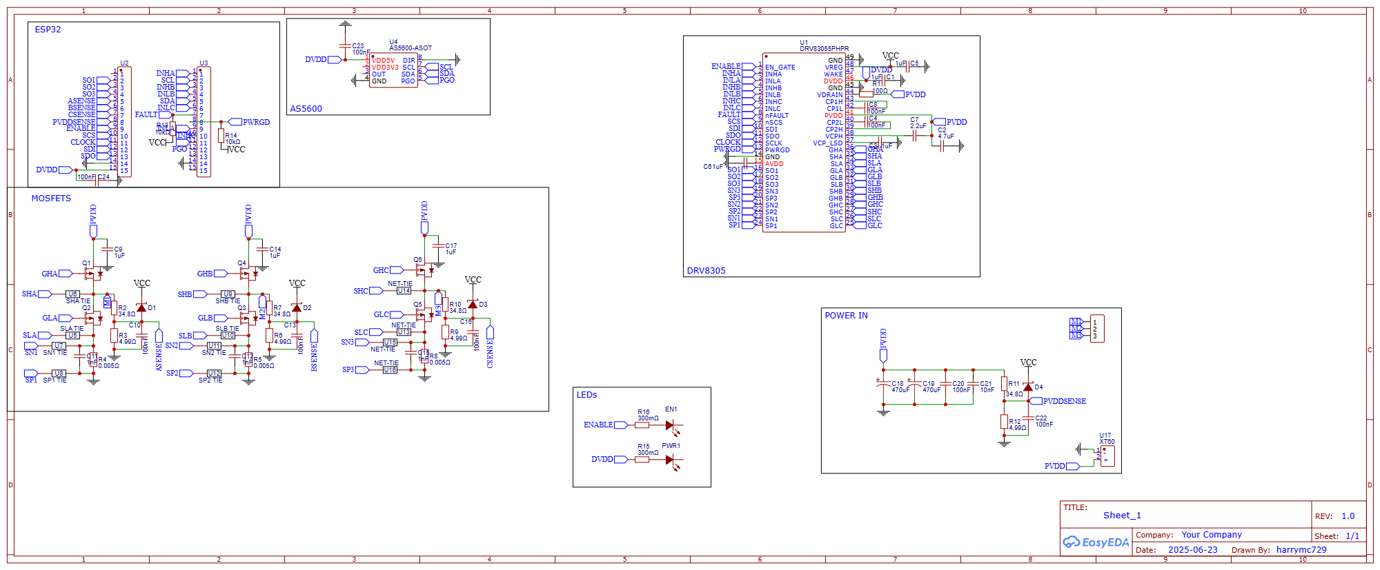Image resolution: width=1380 pixels, height=570 pixels.
Task: Select the "LEDs" section label
Action: (586, 395)
